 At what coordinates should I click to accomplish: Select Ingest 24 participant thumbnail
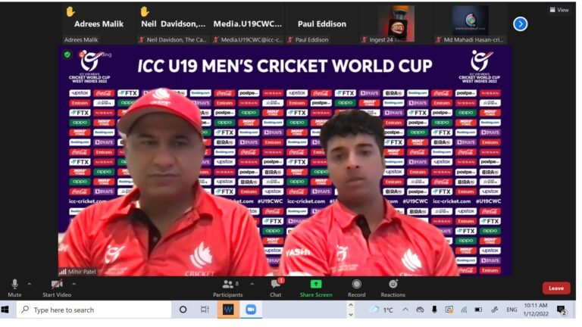pyautogui.click(x=396, y=24)
